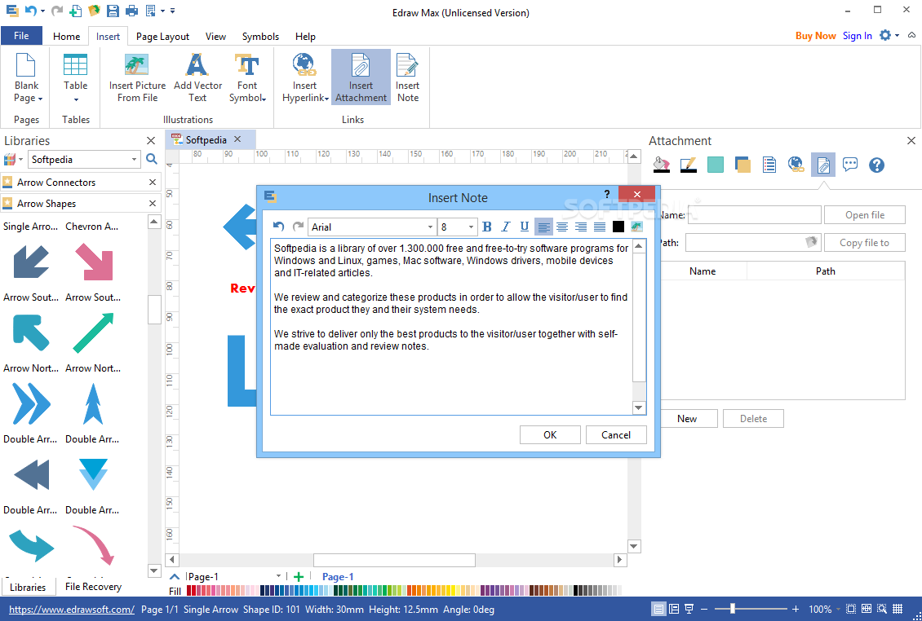This screenshot has width=922, height=621.
Task: Click the export document icon in title bar
Action: pyautogui.click(x=150, y=11)
